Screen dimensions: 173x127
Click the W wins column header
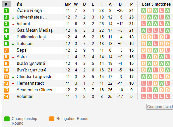click(76, 4)
